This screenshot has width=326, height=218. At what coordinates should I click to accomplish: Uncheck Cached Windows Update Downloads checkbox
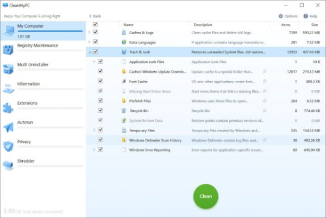coord(100,71)
